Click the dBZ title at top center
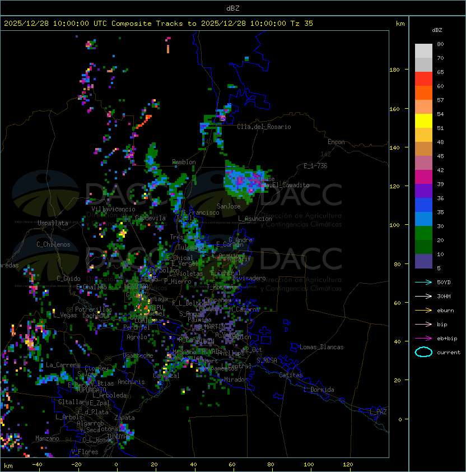 [x=233, y=8]
